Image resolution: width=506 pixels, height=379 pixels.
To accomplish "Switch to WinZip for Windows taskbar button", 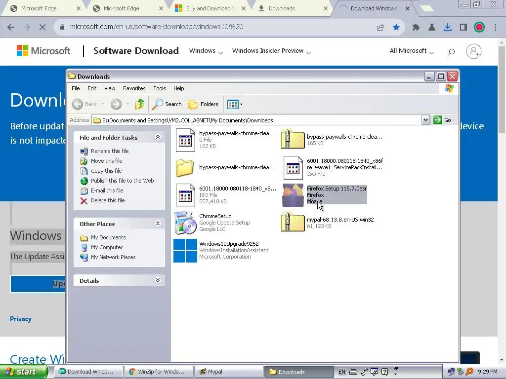I will (159, 372).
